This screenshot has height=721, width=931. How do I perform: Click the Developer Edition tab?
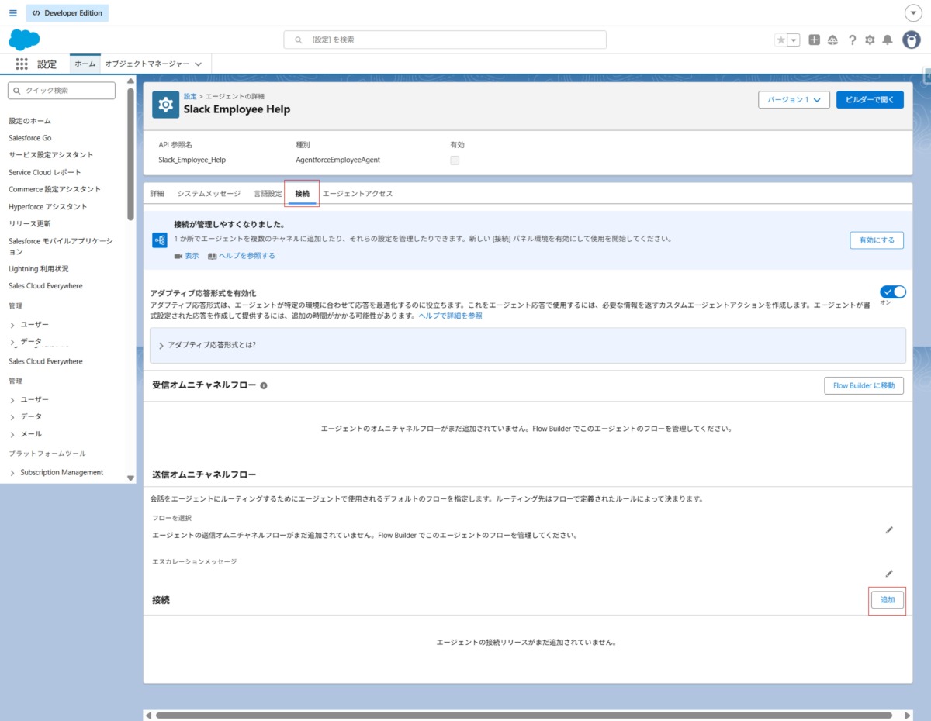pyautogui.click(x=67, y=13)
